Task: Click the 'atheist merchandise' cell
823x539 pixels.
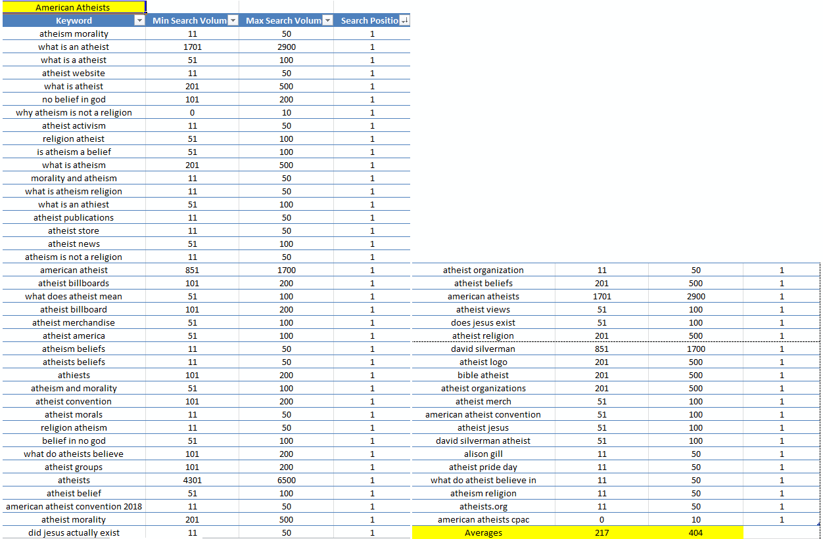Action: coord(74,322)
